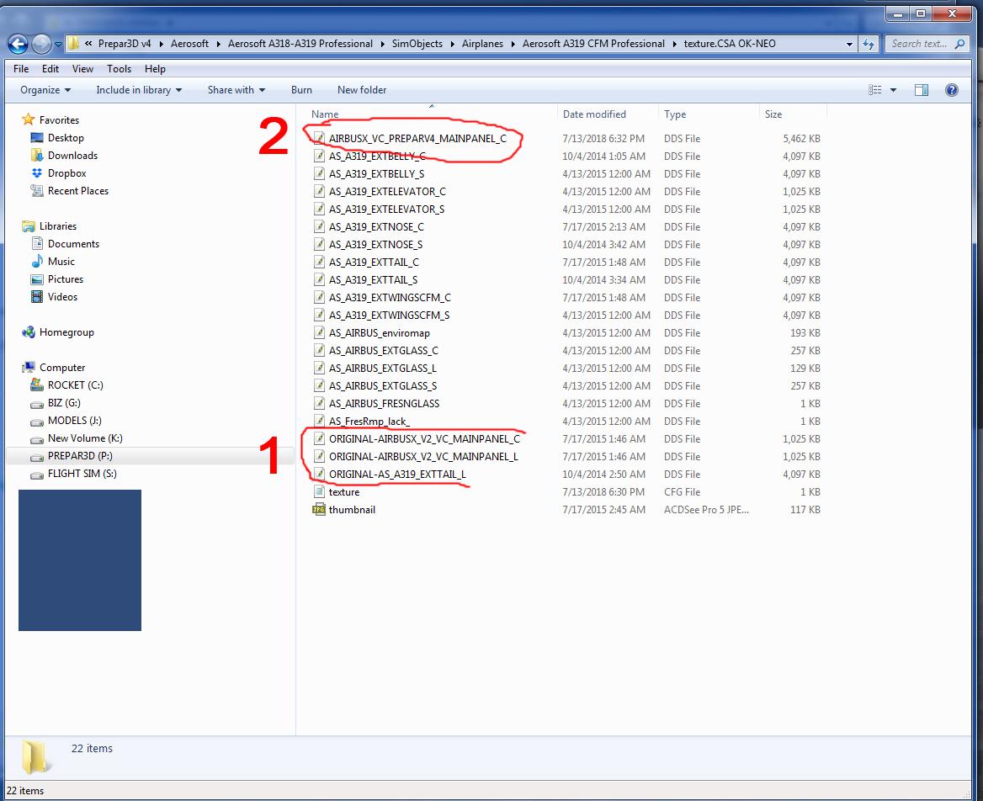Open recent locations dropdown beside Forward arrow
Image resolution: width=983 pixels, height=801 pixels.
pos(58,45)
